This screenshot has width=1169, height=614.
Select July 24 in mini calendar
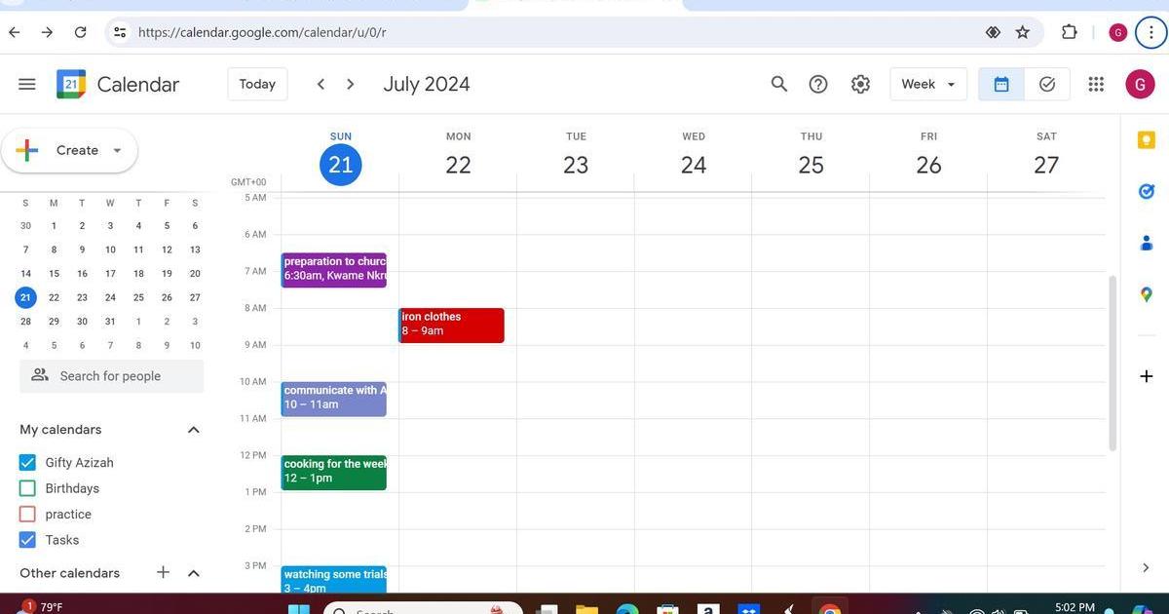[x=110, y=298]
